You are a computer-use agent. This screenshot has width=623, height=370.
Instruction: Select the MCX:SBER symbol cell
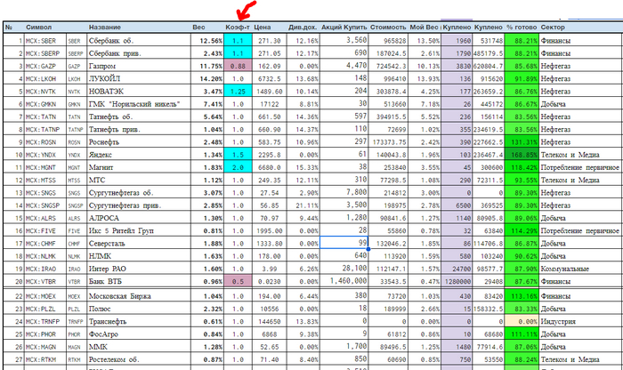pos(43,41)
